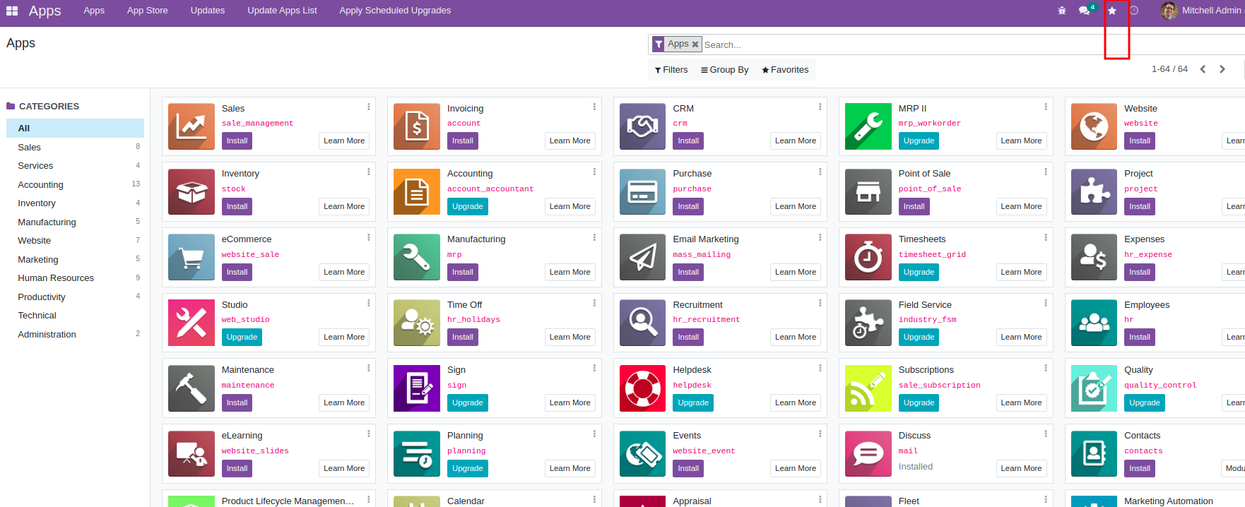Open the Sales card kebab menu
The height and width of the screenshot is (507, 1245).
(368, 107)
